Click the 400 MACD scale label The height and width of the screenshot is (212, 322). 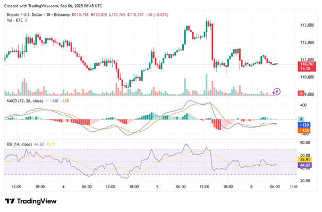click(303, 105)
